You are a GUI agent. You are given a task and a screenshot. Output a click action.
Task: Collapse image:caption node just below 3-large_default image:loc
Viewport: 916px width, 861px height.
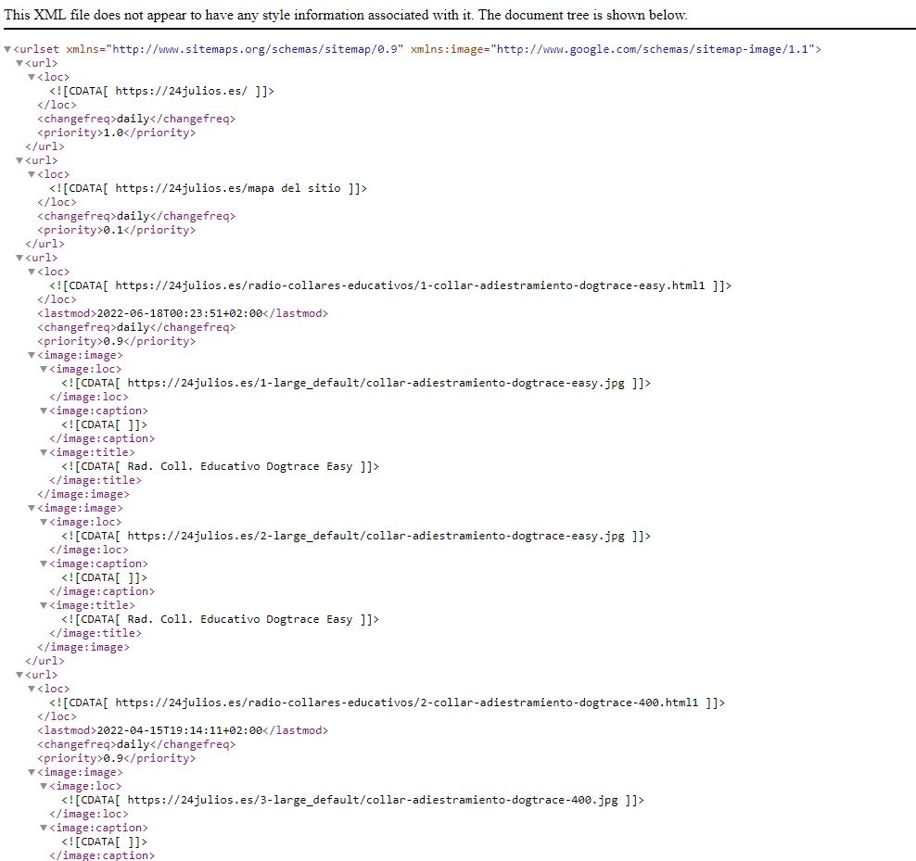[44, 829]
